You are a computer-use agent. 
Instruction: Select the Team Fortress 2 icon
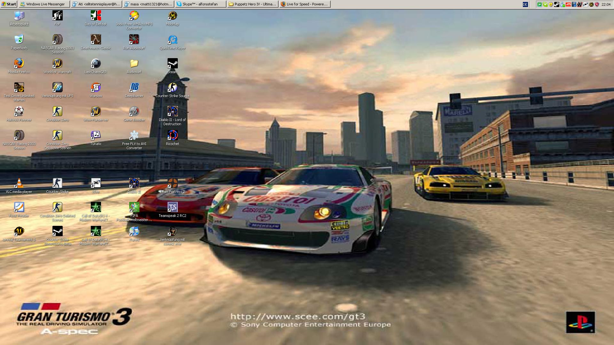pyautogui.click(x=173, y=183)
